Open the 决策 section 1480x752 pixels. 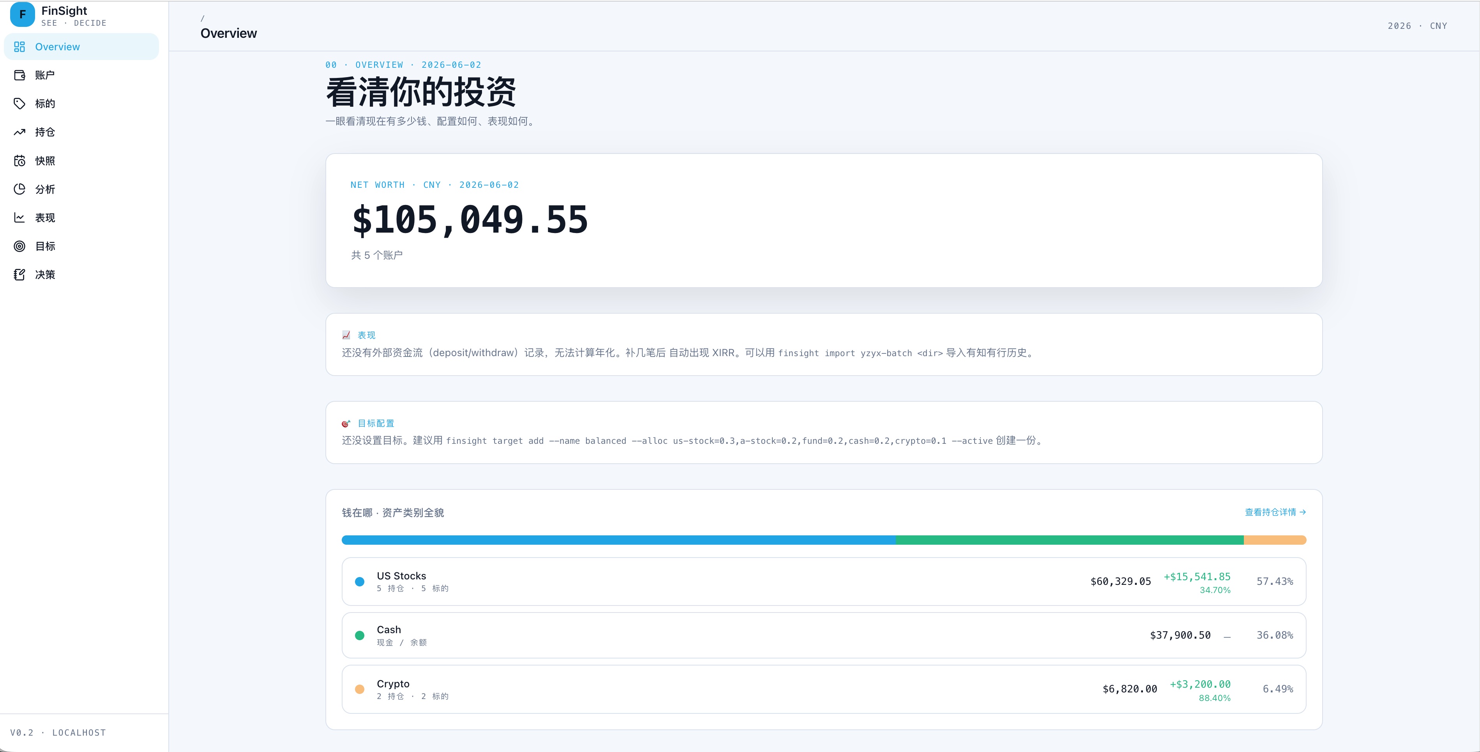(81, 275)
